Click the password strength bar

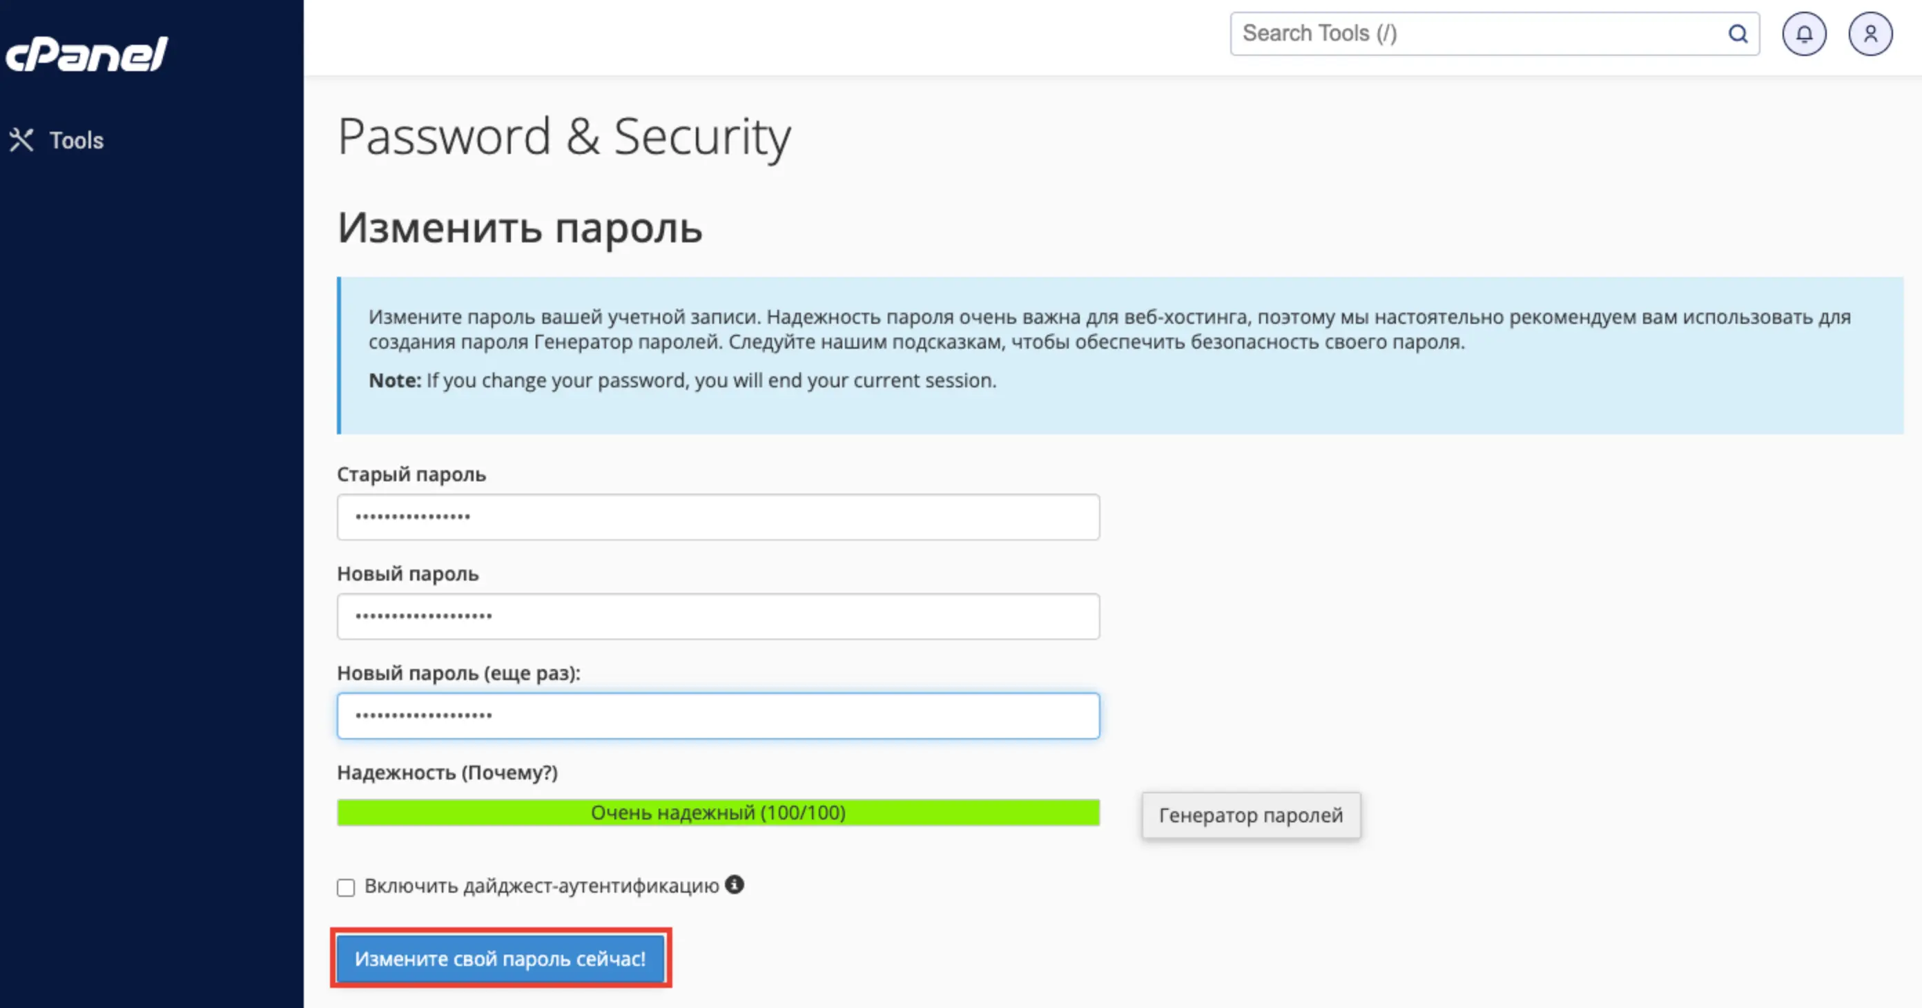pyautogui.click(x=718, y=813)
